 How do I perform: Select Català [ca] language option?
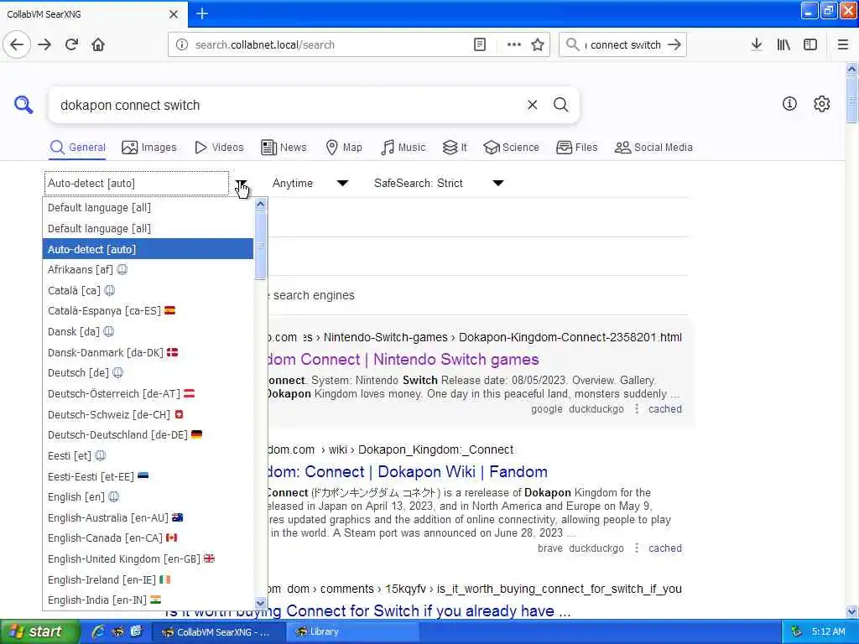point(148,290)
